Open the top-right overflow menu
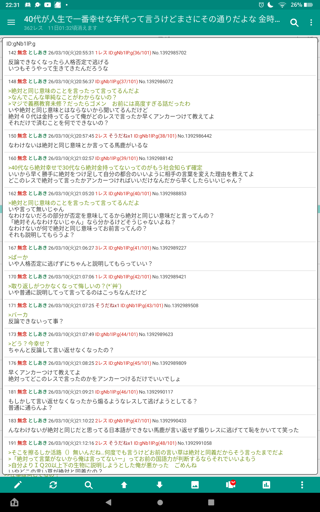Viewport: 320px width, 512px height. click(311, 22)
